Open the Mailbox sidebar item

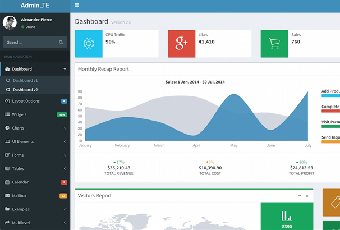point(20,195)
